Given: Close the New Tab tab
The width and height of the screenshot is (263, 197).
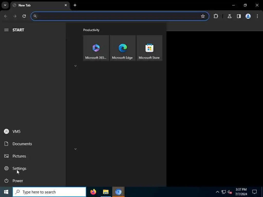Looking at the screenshot, I should (66, 5).
